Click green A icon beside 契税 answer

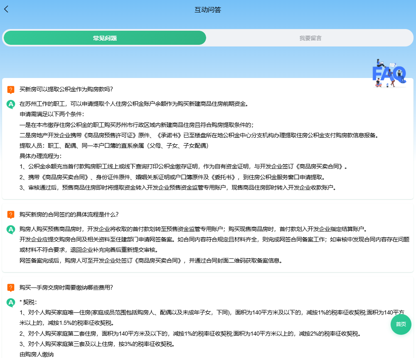pos(11,302)
